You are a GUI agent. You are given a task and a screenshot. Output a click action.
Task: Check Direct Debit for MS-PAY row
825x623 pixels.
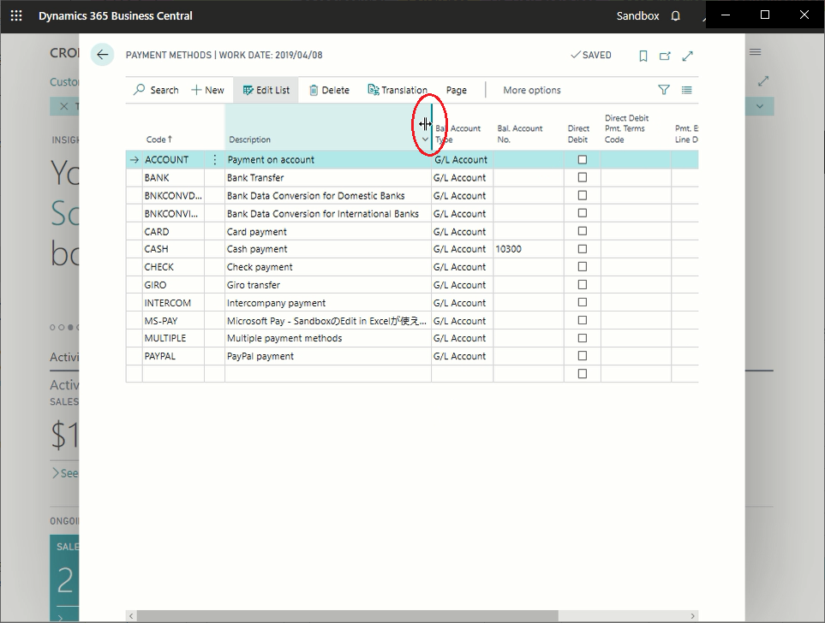[x=583, y=320]
